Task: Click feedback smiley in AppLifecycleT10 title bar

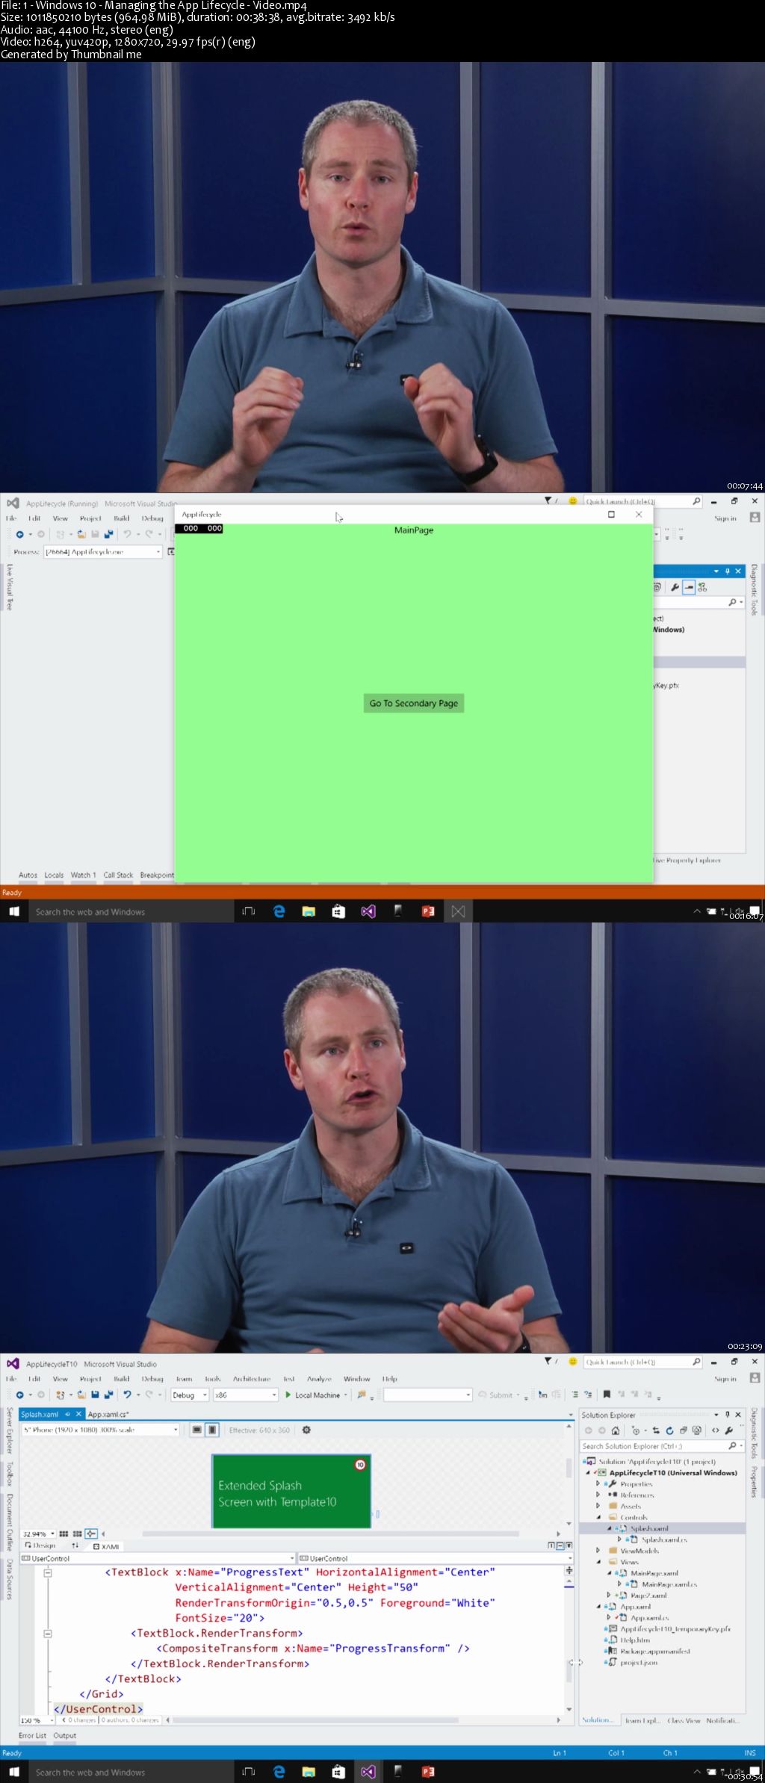Action: (x=573, y=1361)
